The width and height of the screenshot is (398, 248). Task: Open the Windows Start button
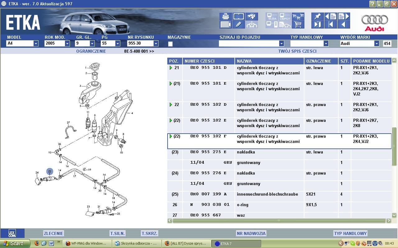coord(15,243)
